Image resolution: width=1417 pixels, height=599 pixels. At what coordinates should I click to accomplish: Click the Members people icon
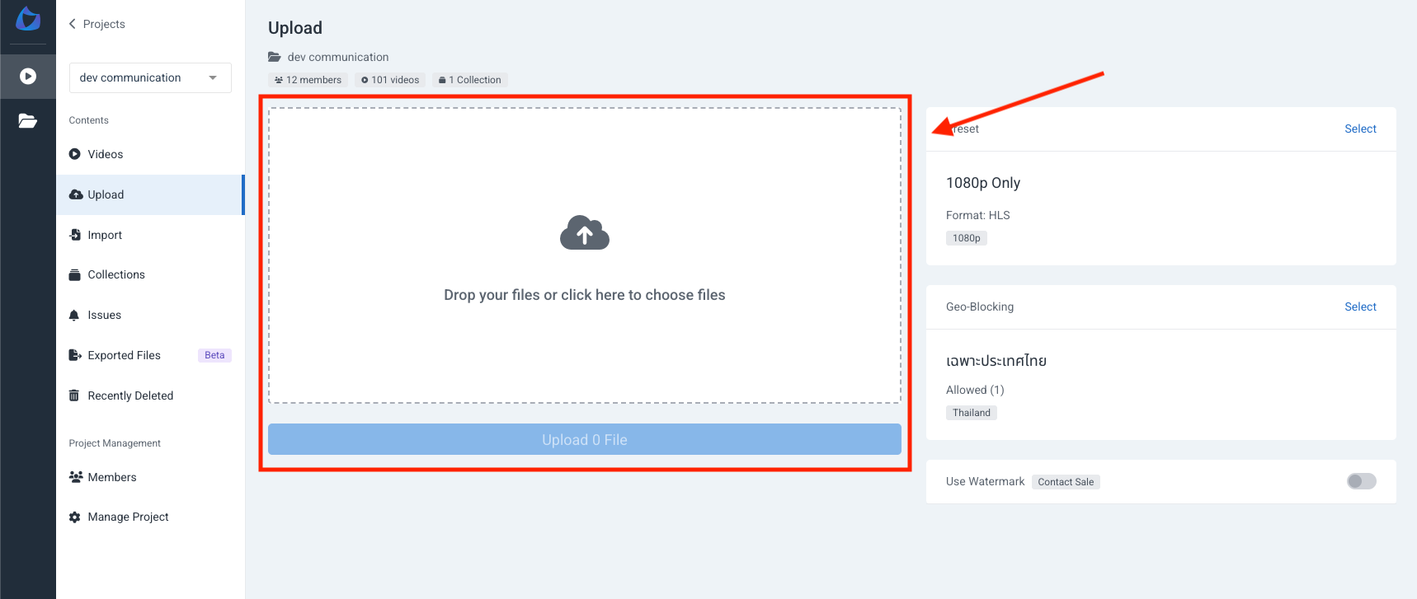tap(76, 477)
